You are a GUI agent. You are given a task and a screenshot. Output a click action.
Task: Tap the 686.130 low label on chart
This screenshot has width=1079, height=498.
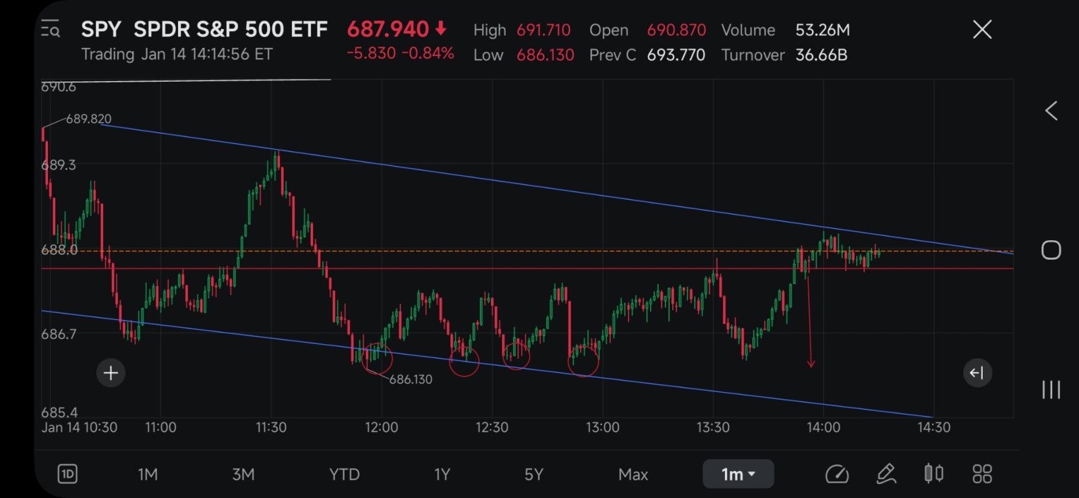point(411,379)
